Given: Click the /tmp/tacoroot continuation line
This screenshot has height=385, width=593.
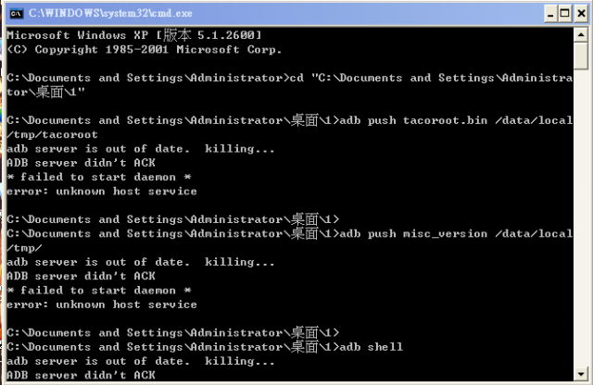Looking at the screenshot, I should click(52, 134).
